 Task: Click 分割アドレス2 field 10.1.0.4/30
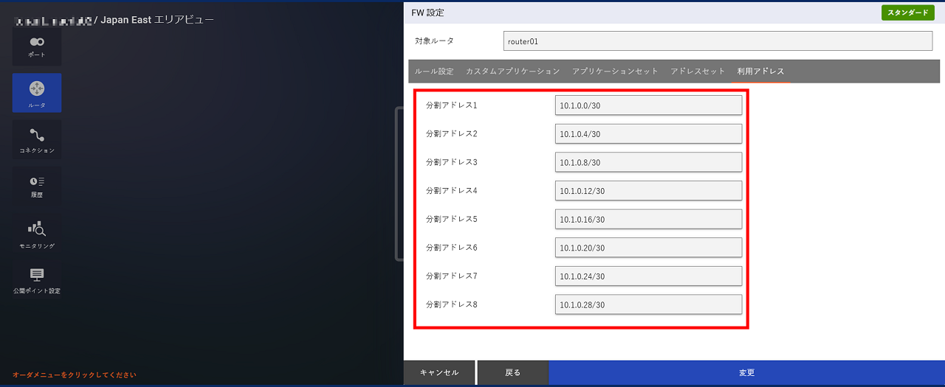pyautogui.click(x=648, y=134)
